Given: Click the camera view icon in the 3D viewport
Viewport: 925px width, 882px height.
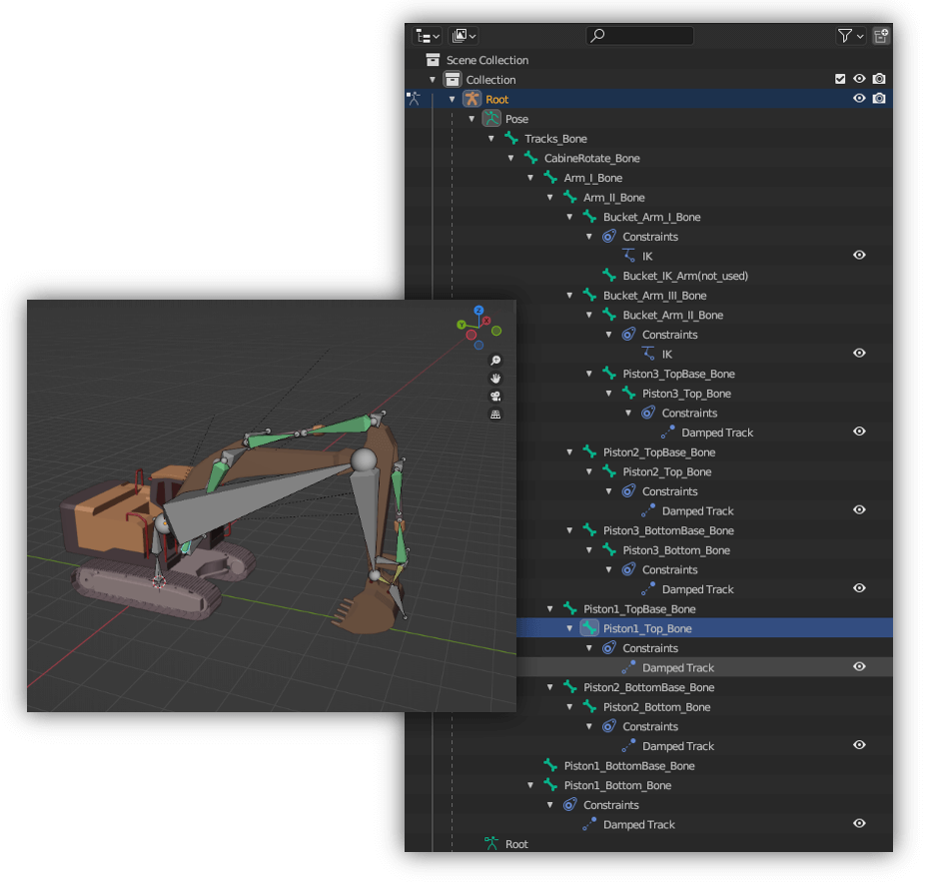Looking at the screenshot, I should tap(495, 397).
